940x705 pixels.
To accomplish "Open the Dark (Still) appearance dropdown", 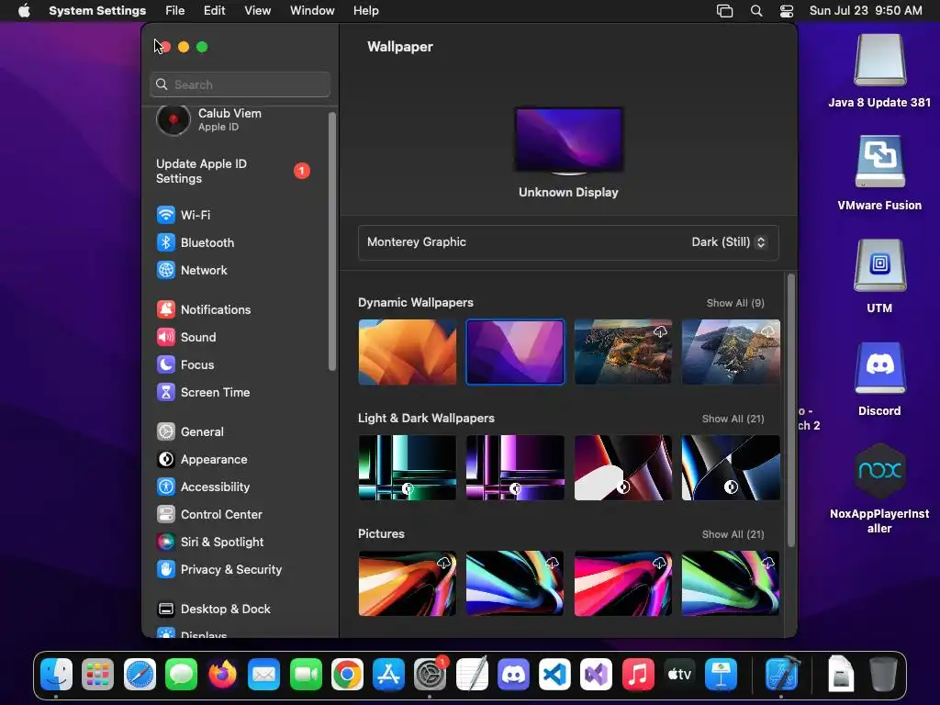I will [x=728, y=242].
